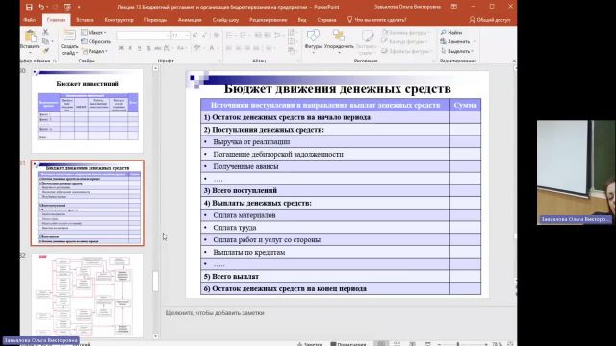Click the notes area 'Щелкните, чтобы добавить заметки'

point(215,313)
